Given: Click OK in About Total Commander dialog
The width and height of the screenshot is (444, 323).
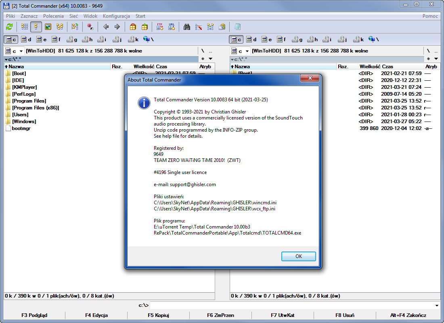Looking at the screenshot, I should [298, 256].
